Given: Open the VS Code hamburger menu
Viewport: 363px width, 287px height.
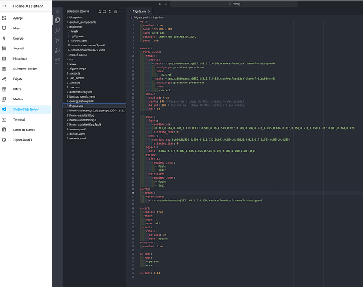Looking at the screenshot, I should (57, 11).
